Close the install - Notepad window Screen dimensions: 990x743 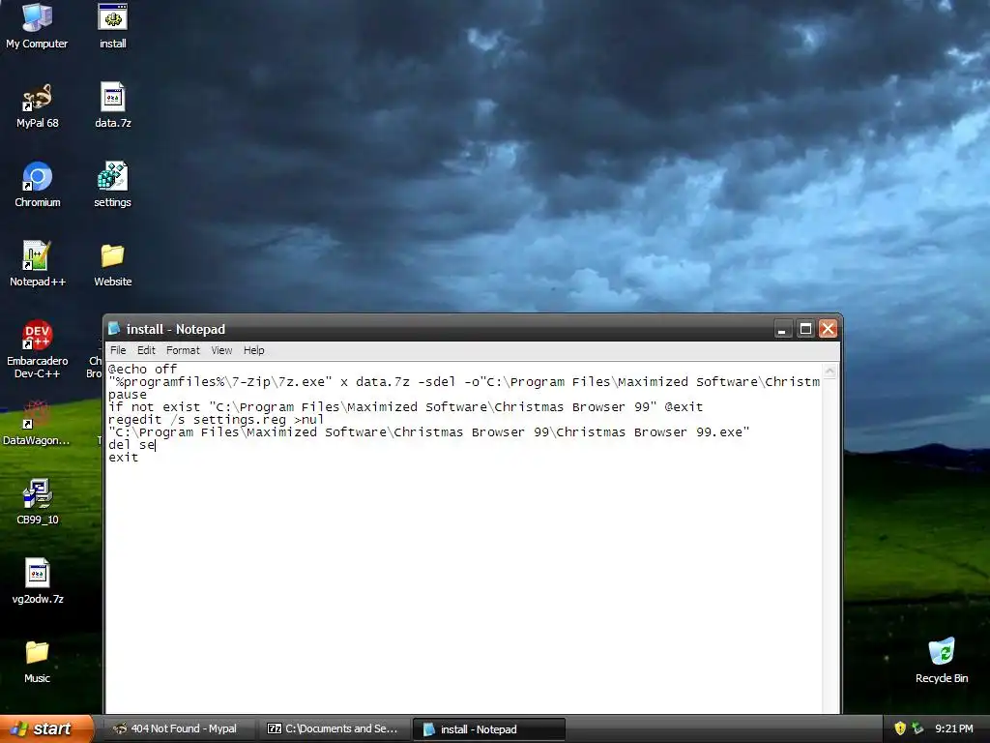tap(828, 329)
